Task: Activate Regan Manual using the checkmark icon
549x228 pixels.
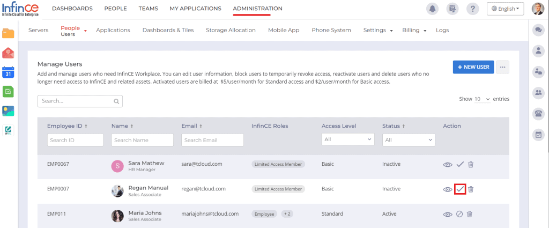Action: click(x=459, y=189)
